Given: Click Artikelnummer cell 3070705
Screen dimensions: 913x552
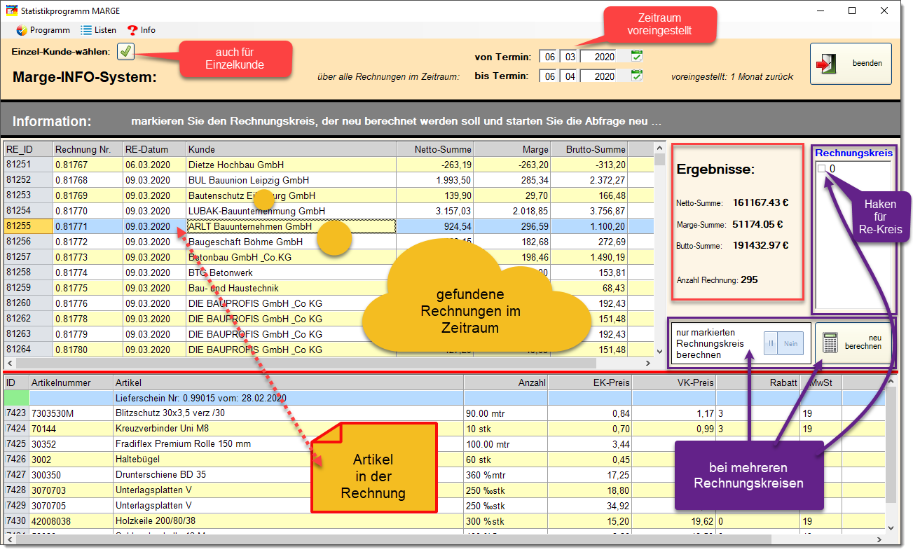Looking at the screenshot, I should [x=71, y=506].
